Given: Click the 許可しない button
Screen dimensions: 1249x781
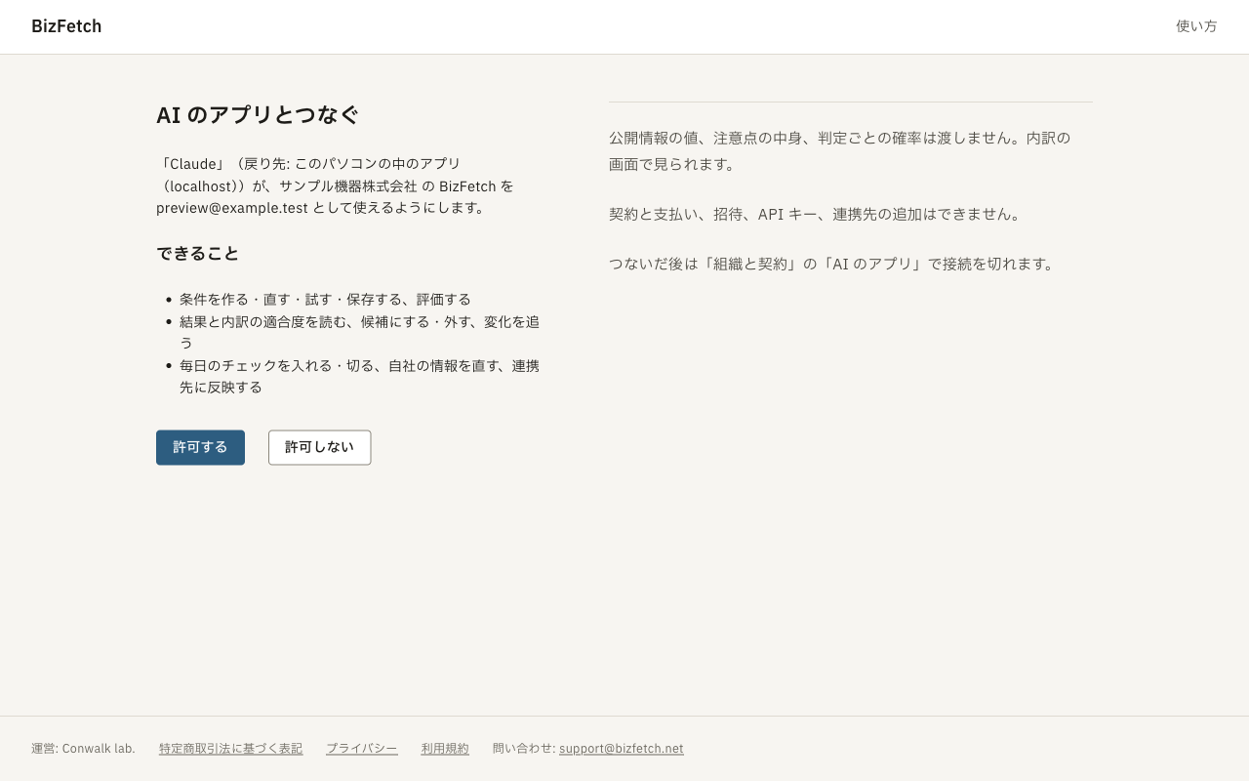Looking at the screenshot, I should [x=319, y=447].
